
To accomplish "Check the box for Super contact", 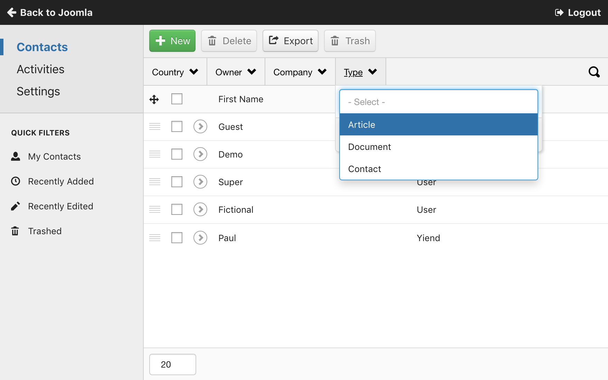I will [x=177, y=182].
